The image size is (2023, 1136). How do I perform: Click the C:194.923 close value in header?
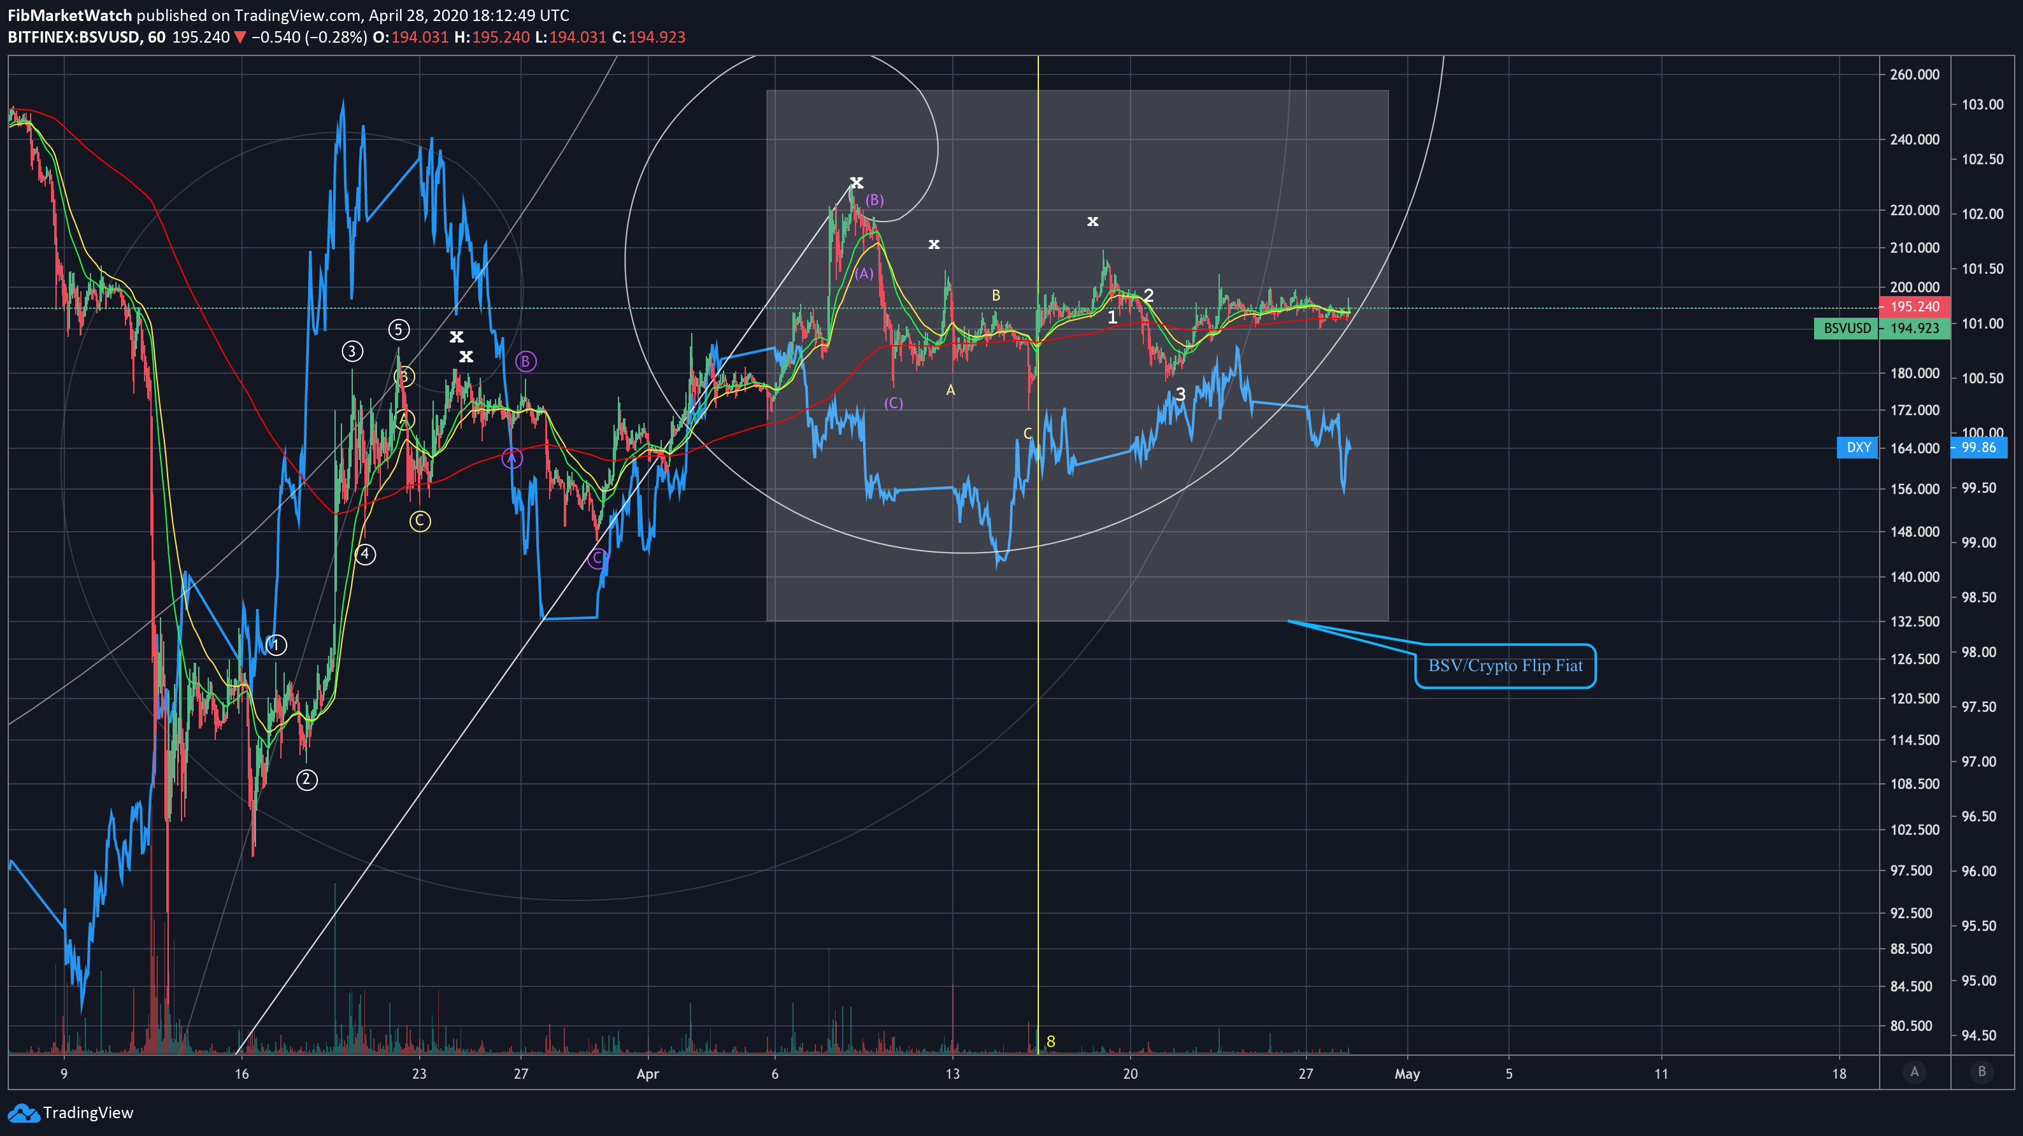pyautogui.click(x=648, y=37)
